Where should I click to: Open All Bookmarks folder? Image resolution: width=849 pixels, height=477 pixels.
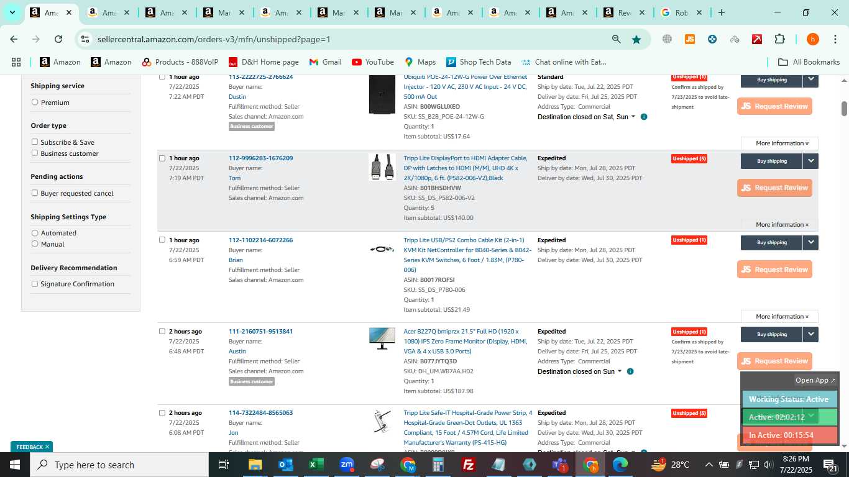click(x=809, y=62)
